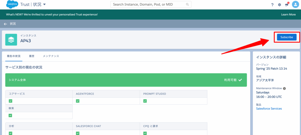This screenshot has height=135, width=301.
Task: Click the 分析 status check icon
Action: click(10, 133)
